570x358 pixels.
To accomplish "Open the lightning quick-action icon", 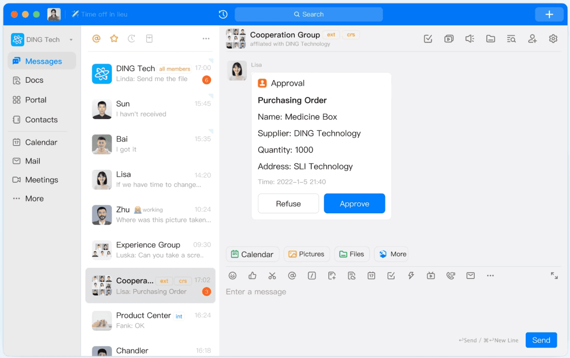I will pos(411,275).
